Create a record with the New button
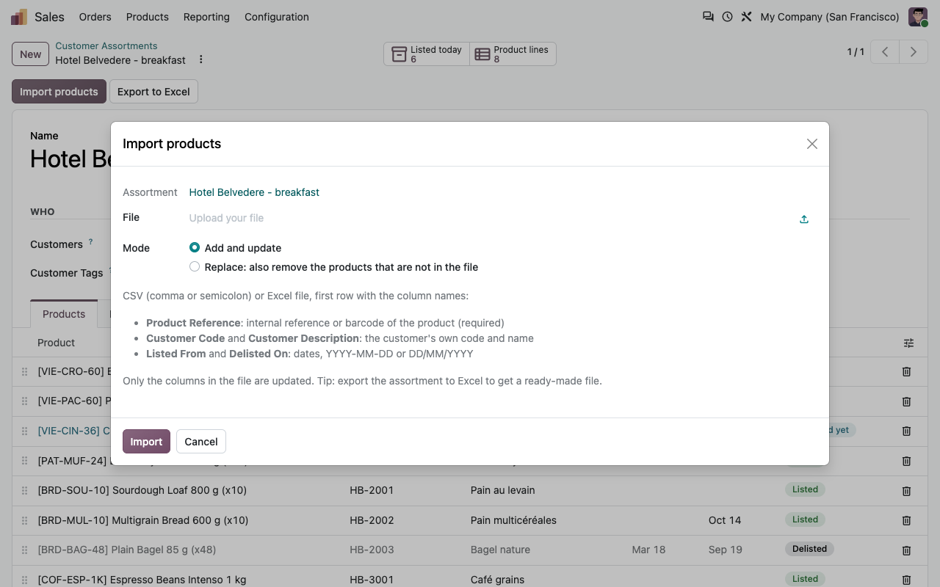The height and width of the screenshot is (587, 940). (x=31, y=54)
